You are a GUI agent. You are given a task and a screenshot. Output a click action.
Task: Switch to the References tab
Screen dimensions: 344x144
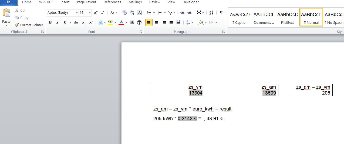click(x=112, y=2)
